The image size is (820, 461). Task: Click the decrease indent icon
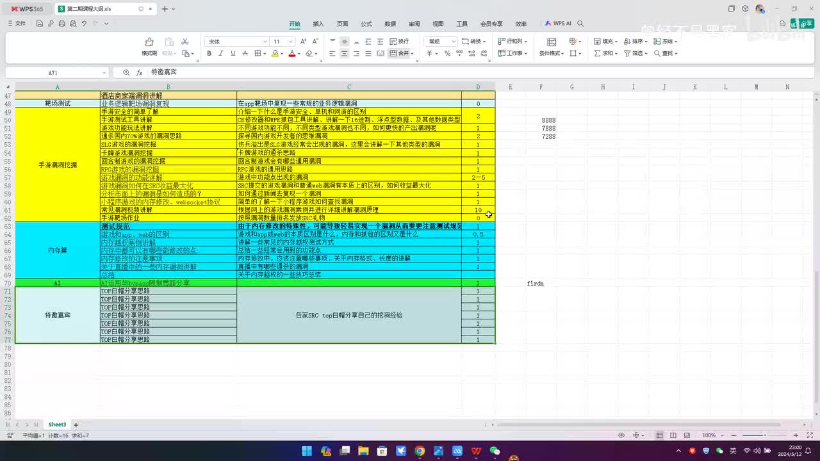click(368, 42)
